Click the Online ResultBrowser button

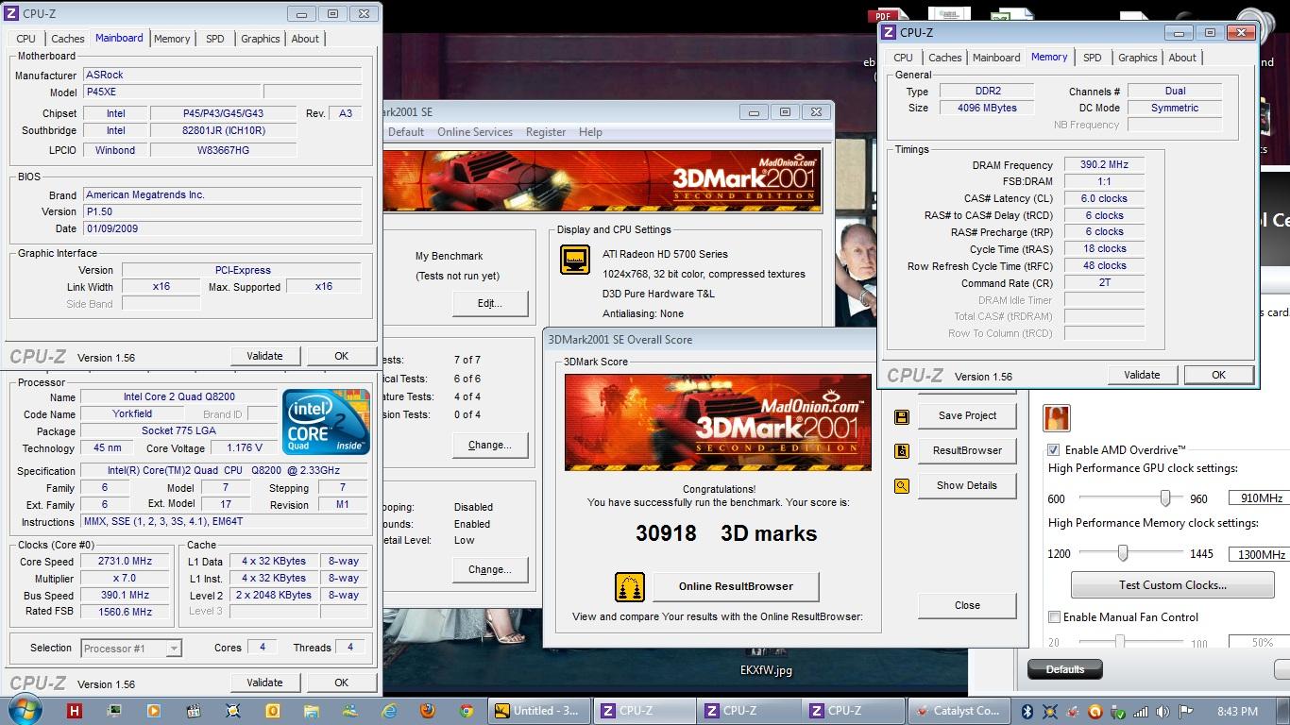pyautogui.click(x=736, y=586)
